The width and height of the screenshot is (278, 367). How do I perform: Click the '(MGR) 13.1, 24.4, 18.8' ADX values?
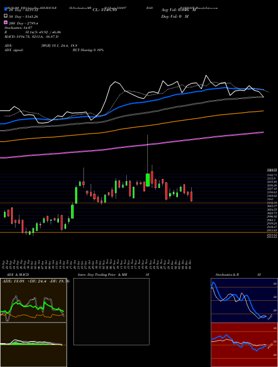(x=59, y=46)
